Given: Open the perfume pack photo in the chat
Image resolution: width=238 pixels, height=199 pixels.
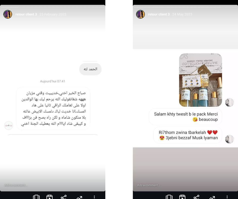Looking at the screenshot, I should 201,80.
